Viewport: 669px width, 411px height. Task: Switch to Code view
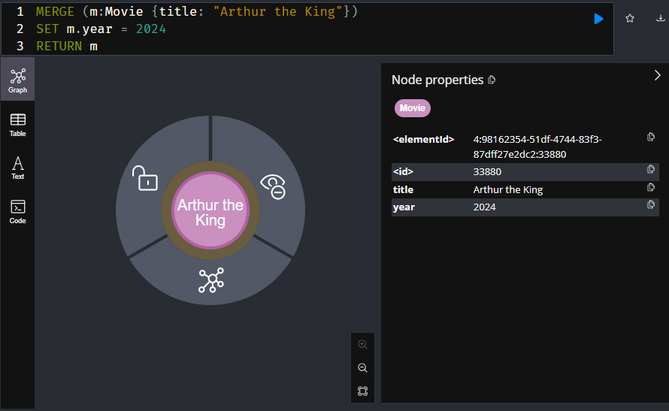pyautogui.click(x=17, y=211)
